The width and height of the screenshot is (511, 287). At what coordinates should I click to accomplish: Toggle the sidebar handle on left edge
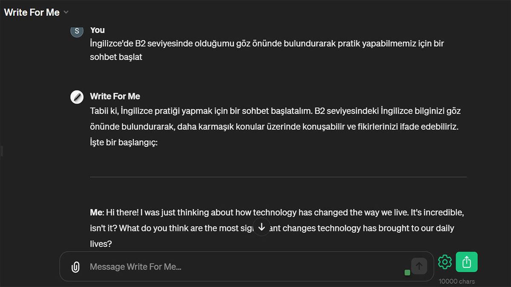(2, 151)
